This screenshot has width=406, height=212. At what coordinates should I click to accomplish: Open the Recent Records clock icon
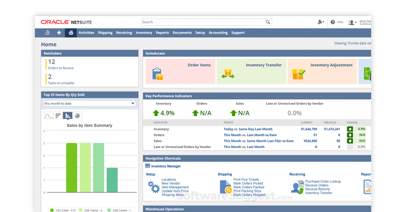(x=47, y=33)
